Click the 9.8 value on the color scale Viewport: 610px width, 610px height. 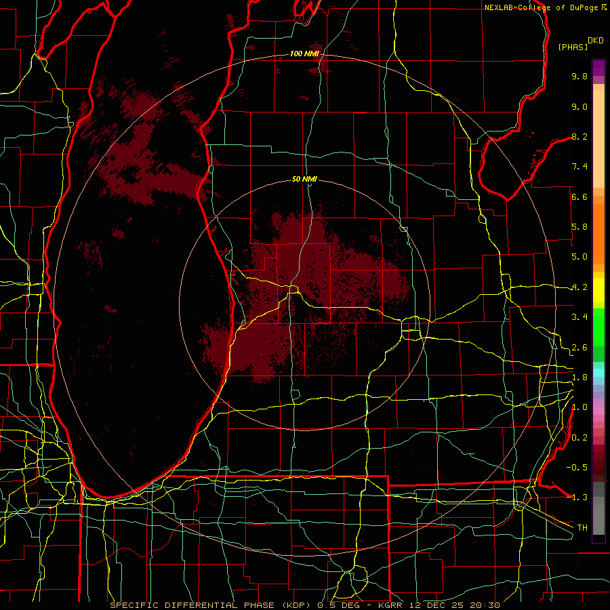click(x=579, y=76)
